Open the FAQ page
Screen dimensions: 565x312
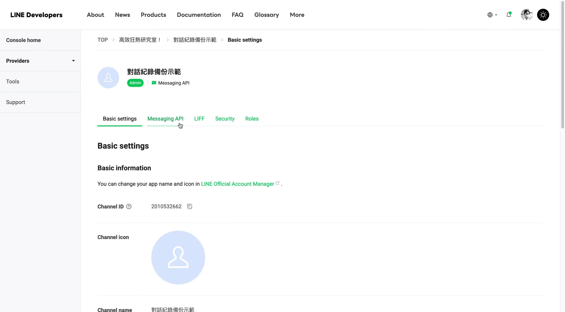(237, 15)
